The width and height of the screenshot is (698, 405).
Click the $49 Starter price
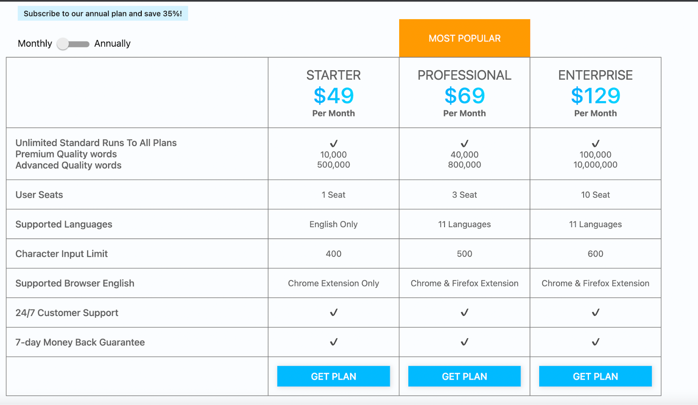coord(334,96)
